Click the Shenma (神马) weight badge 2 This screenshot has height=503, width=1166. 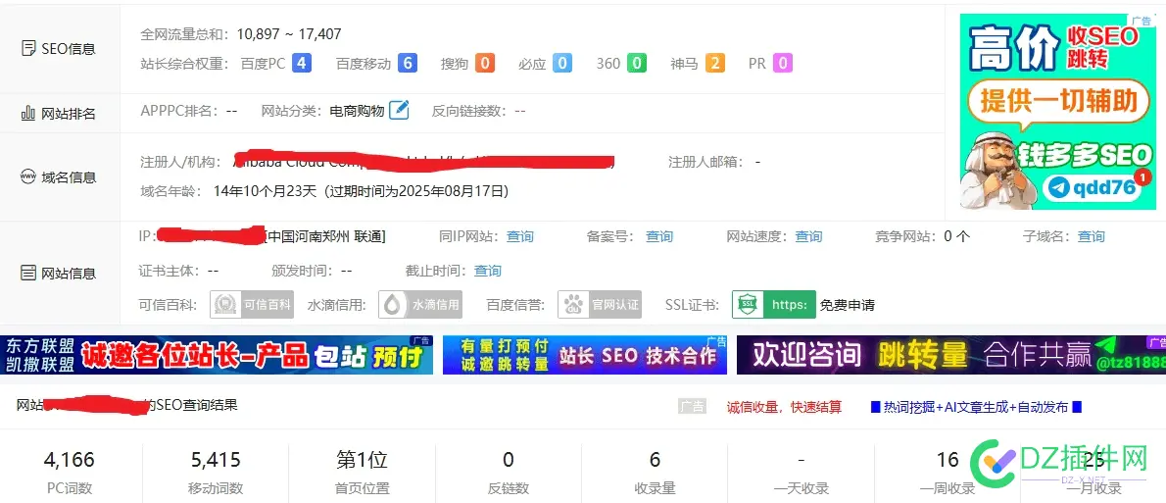714,64
